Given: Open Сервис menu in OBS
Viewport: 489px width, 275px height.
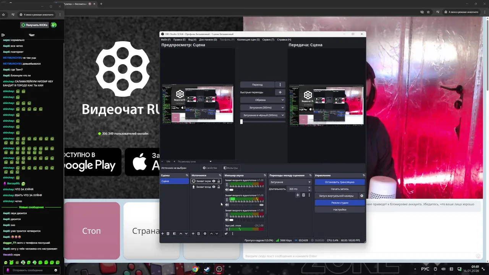Looking at the screenshot, I should point(268,40).
